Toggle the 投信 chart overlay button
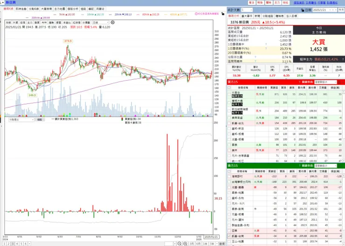 tap(23, 22)
